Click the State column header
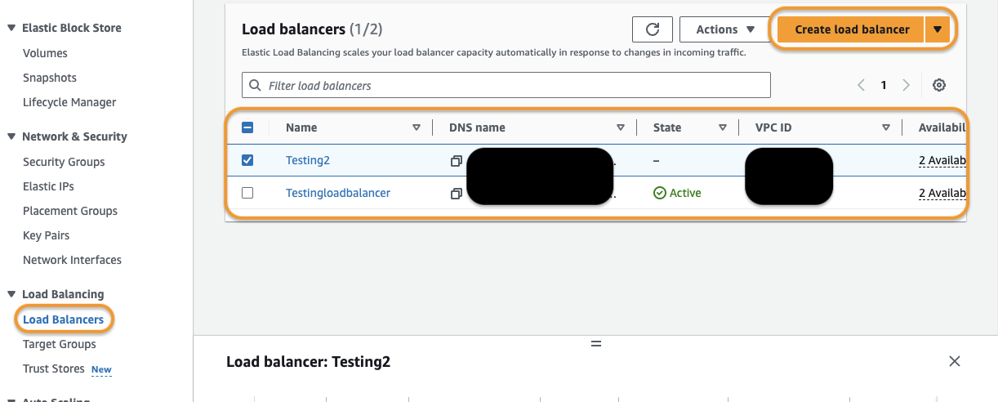 pyautogui.click(x=667, y=127)
